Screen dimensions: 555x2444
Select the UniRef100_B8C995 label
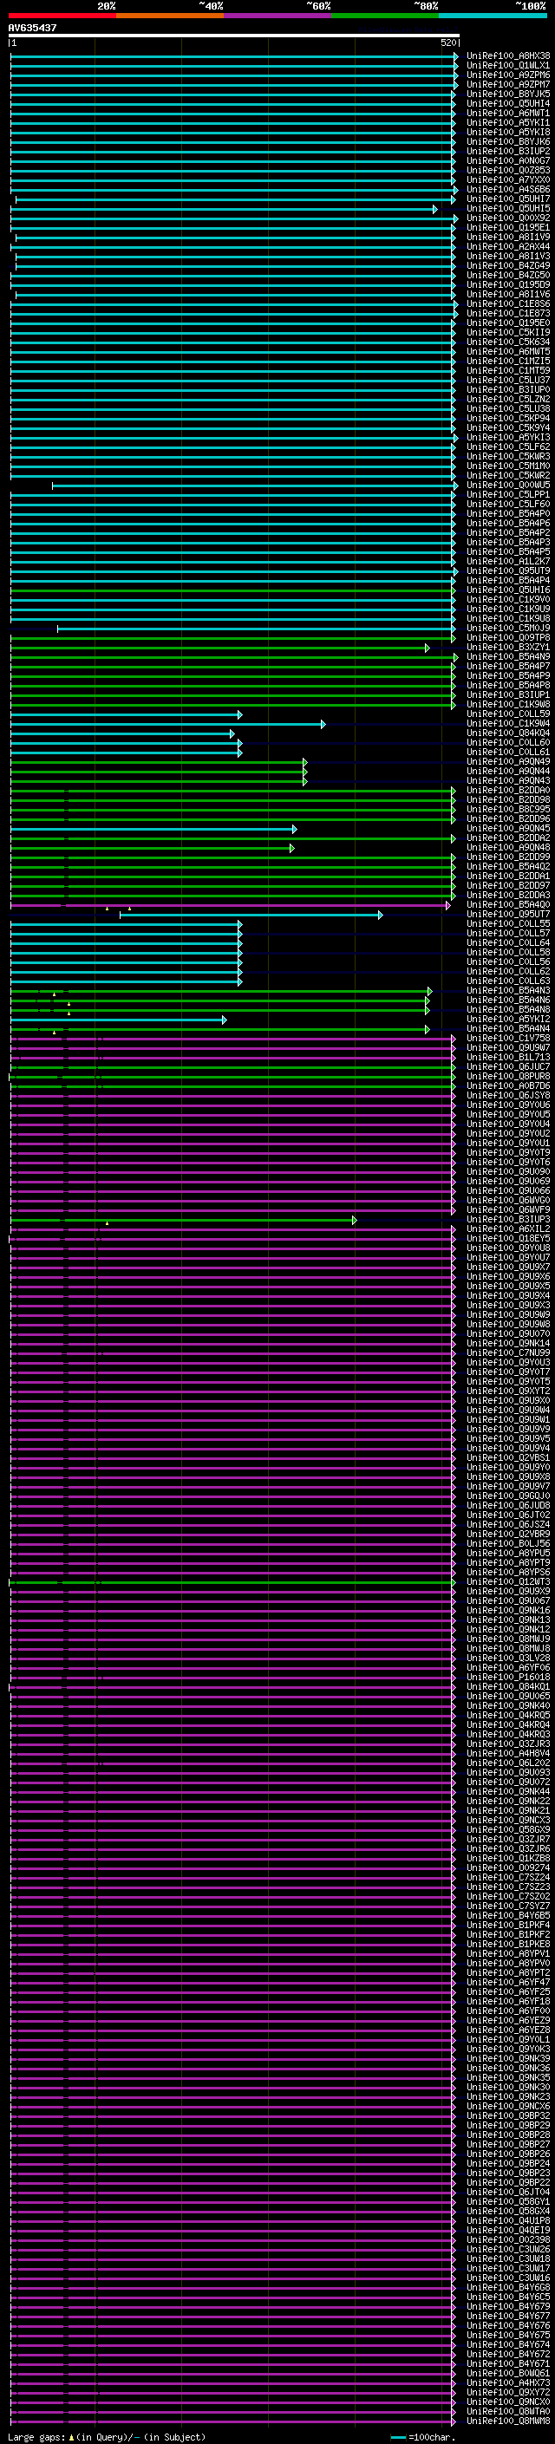tap(507, 809)
